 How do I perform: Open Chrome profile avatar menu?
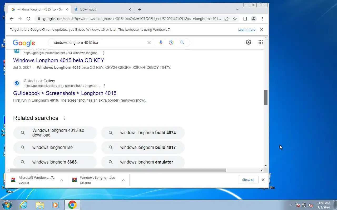254,19
